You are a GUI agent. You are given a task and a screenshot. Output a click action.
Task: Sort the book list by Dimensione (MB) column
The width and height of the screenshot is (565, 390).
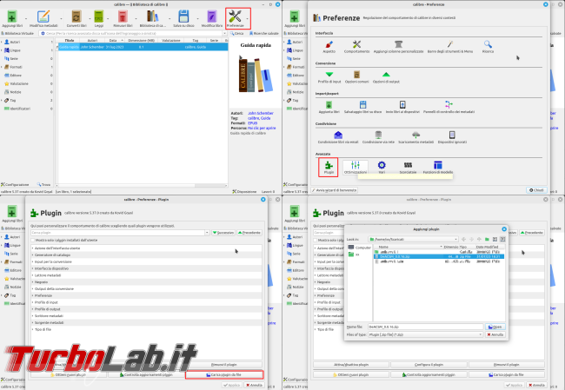[x=141, y=41]
